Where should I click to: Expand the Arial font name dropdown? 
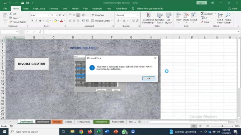point(49,15)
